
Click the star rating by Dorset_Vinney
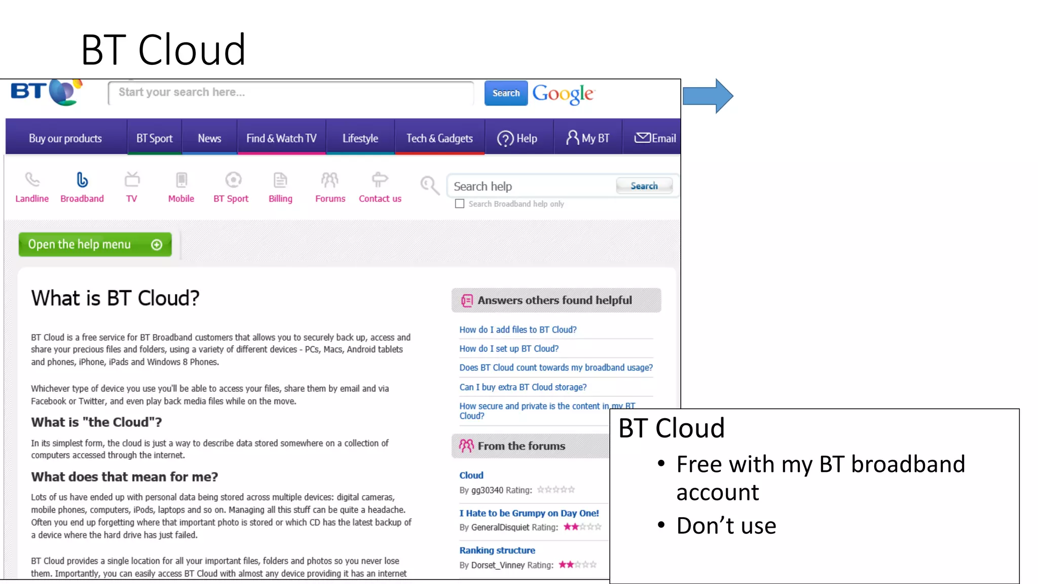click(578, 565)
